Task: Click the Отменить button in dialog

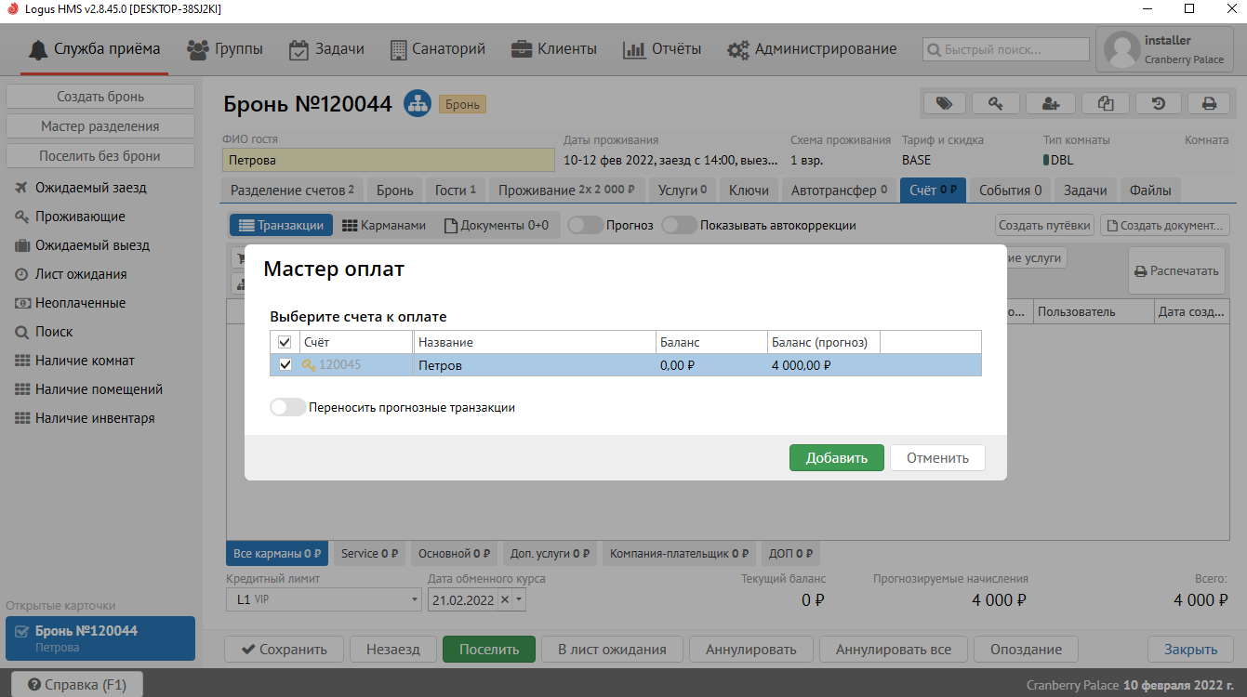Action: [x=936, y=457]
